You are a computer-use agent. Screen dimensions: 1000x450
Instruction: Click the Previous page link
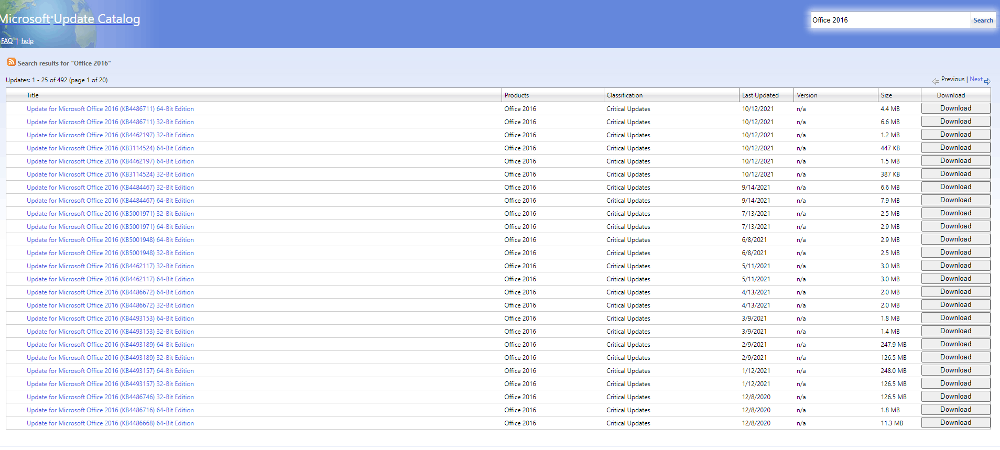click(x=953, y=79)
